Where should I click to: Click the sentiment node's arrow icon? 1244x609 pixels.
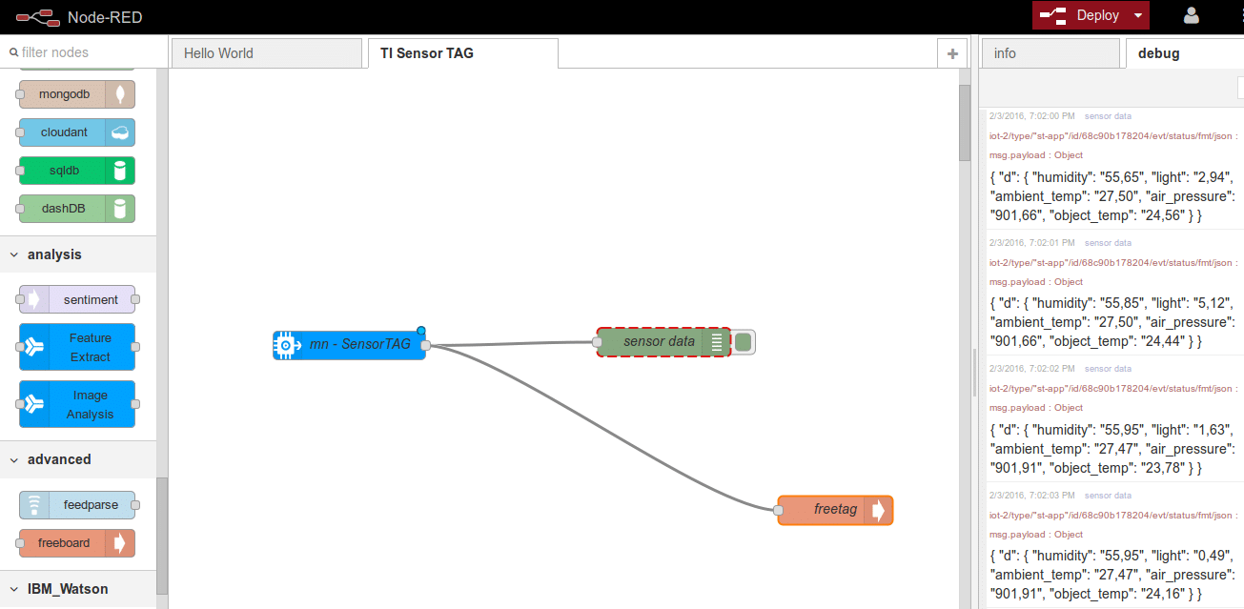33,300
